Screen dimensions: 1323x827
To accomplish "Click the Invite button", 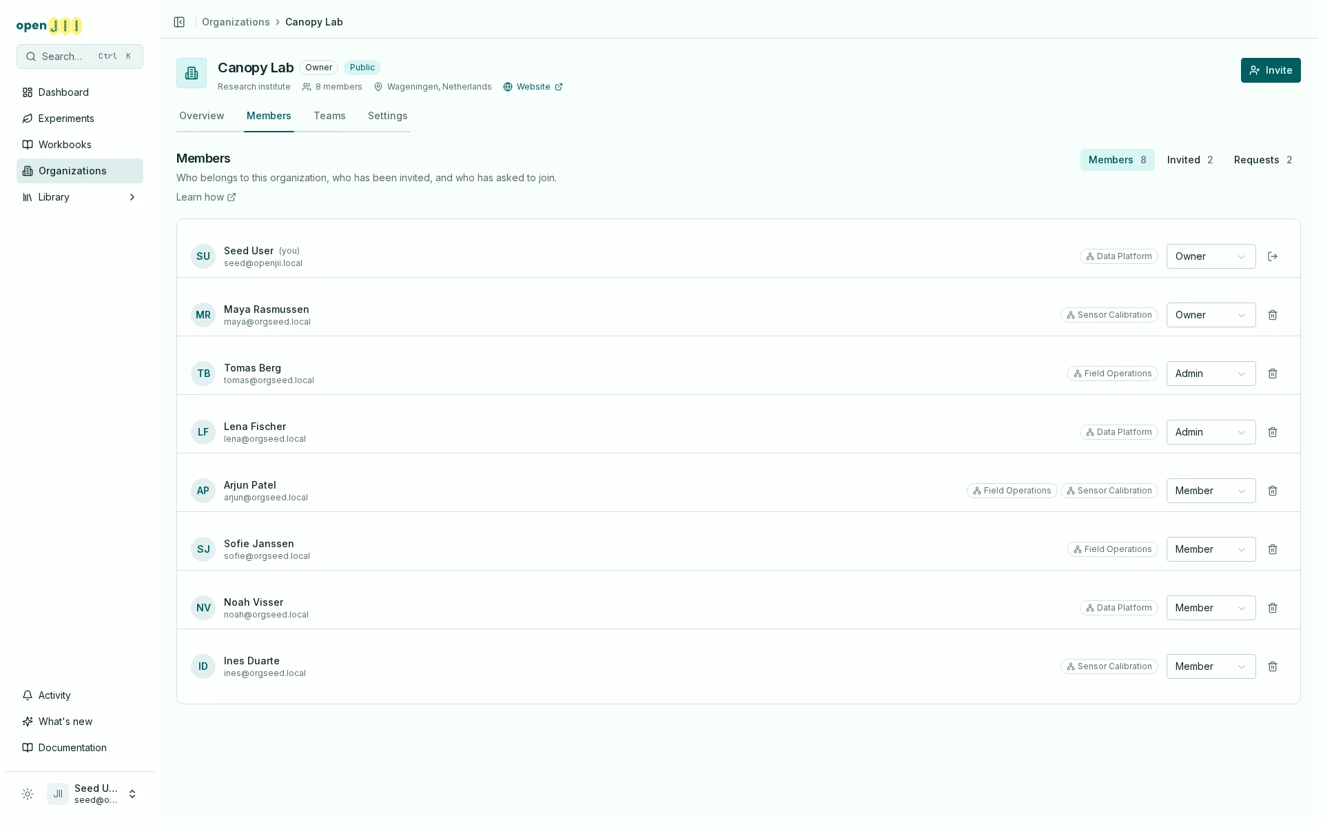I will pyautogui.click(x=1271, y=70).
